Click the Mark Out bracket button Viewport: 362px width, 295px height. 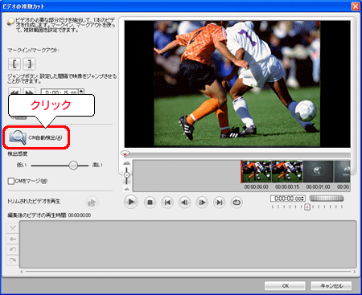coord(29,64)
